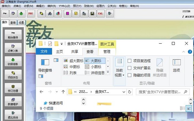Click the properties checkmark icon in Explorer title bar

coord(50,44)
